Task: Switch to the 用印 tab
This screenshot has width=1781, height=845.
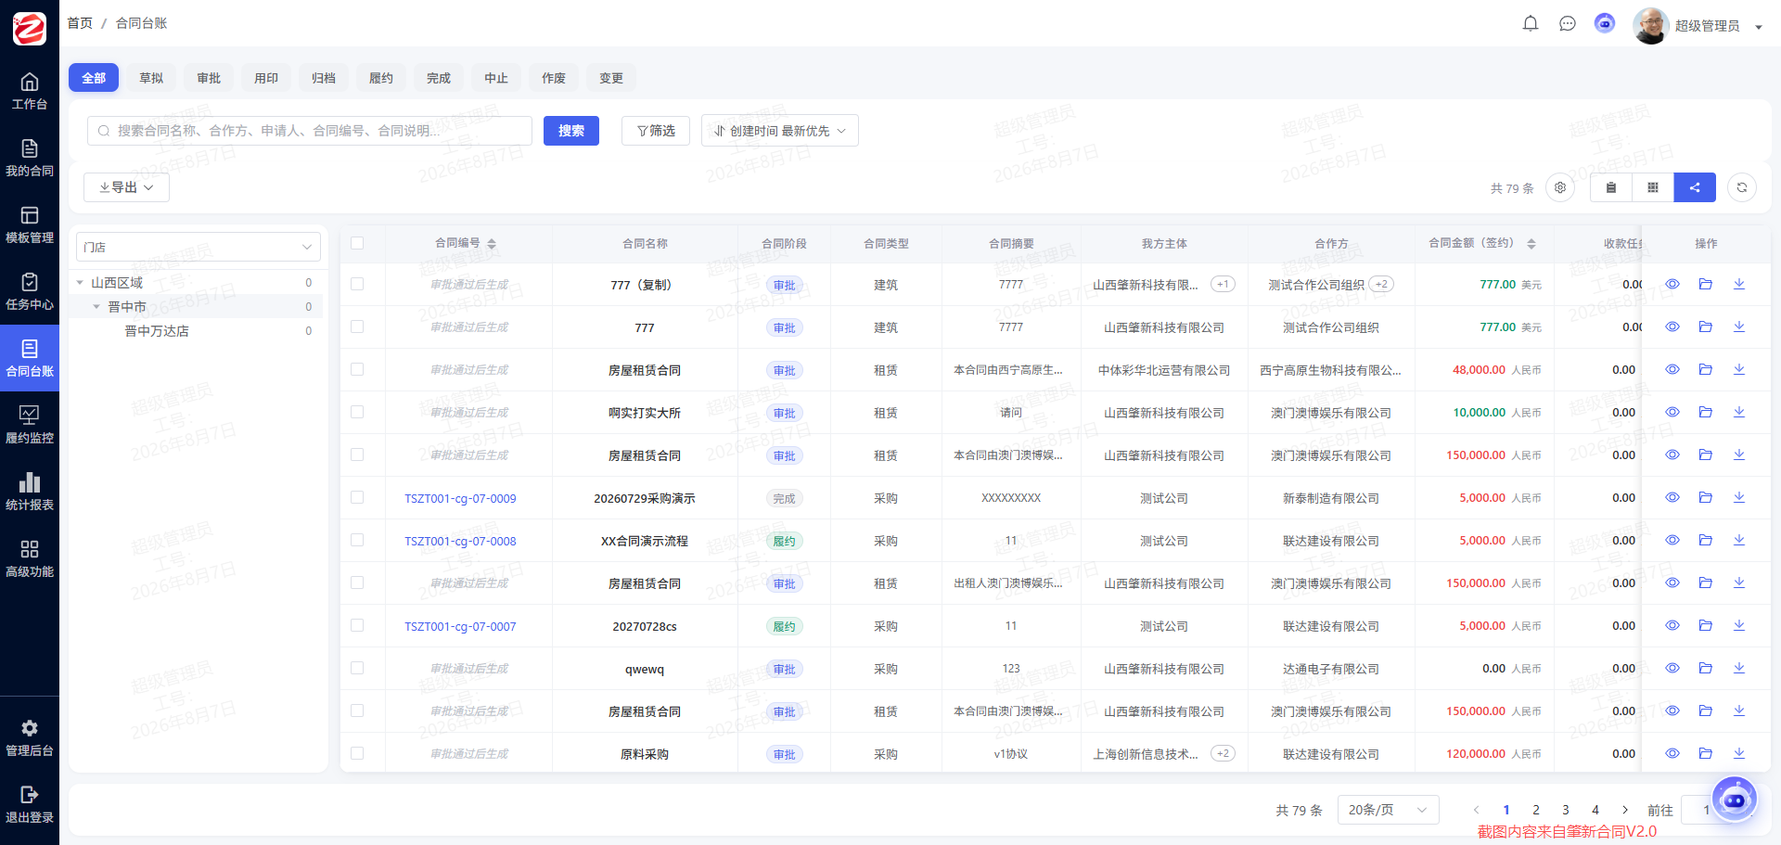Action: pos(266,78)
